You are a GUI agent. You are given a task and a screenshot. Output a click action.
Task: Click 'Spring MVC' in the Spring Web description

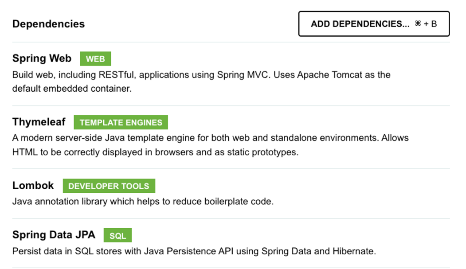pyautogui.click(x=243, y=74)
